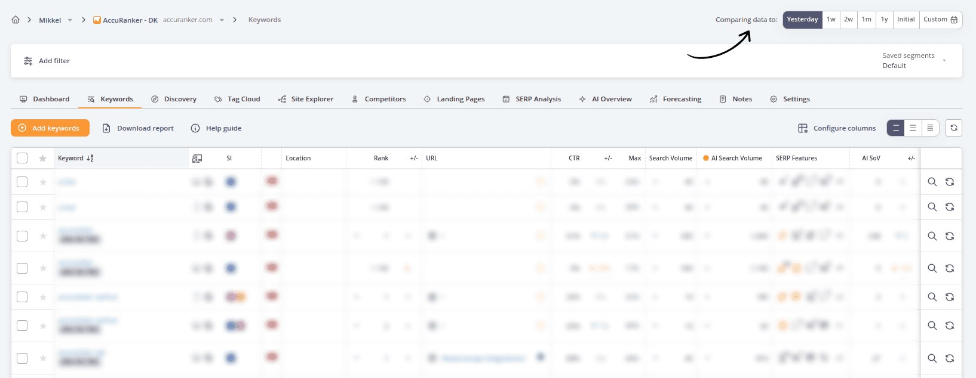Select medium row density view icon
The width and height of the screenshot is (976, 378).
[913, 128]
